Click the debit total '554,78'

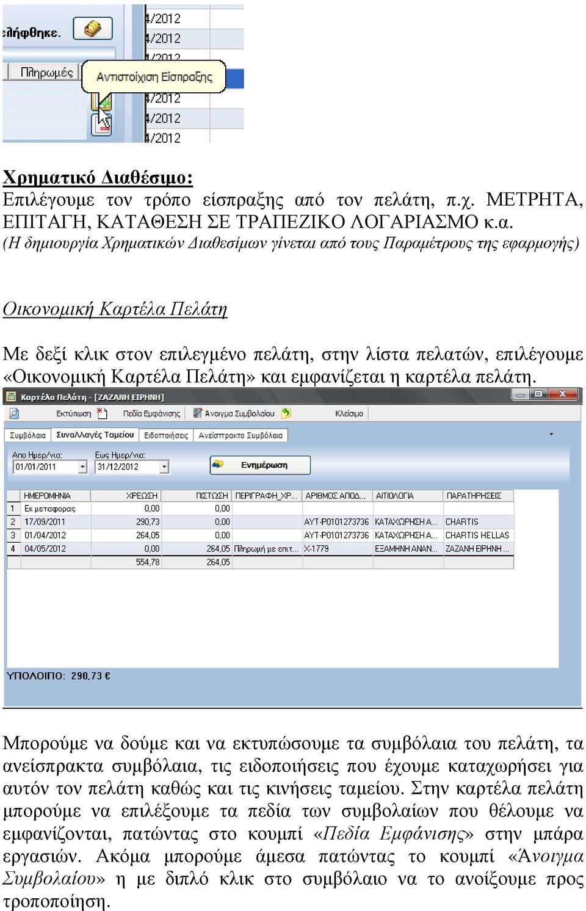tap(126, 562)
